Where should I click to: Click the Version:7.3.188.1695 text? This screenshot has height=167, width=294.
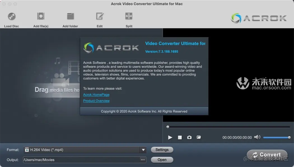[162, 51]
